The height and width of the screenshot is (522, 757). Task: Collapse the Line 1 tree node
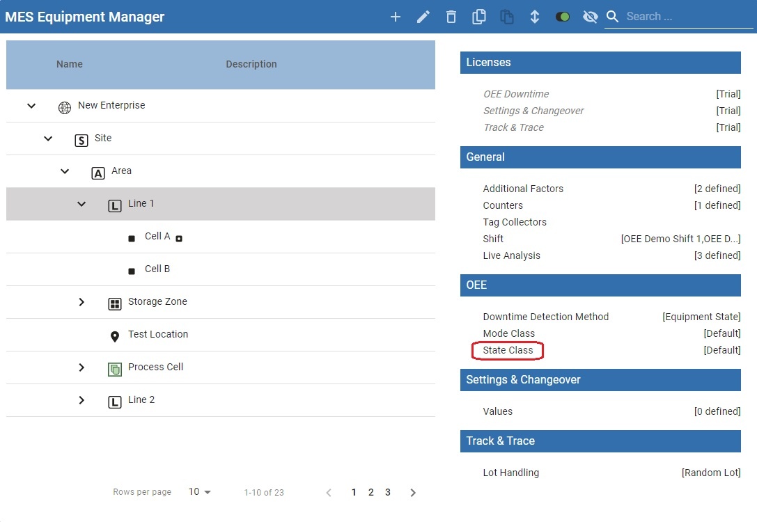point(81,204)
